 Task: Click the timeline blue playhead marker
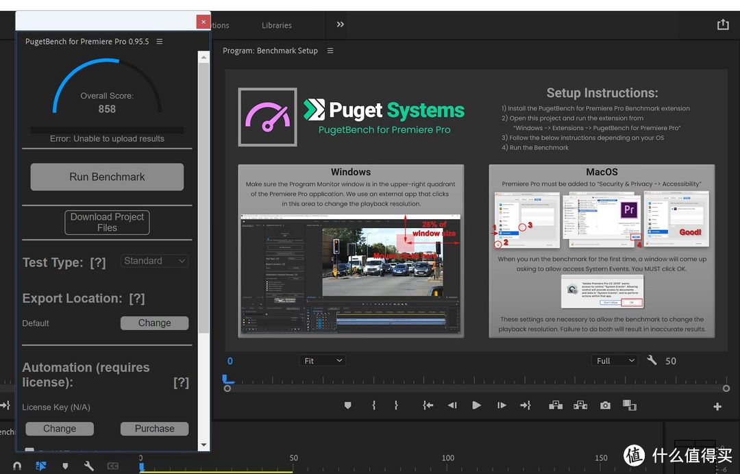click(x=141, y=466)
